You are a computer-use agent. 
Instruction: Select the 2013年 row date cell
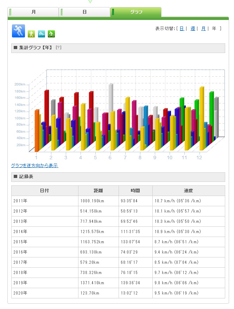pos(45,221)
